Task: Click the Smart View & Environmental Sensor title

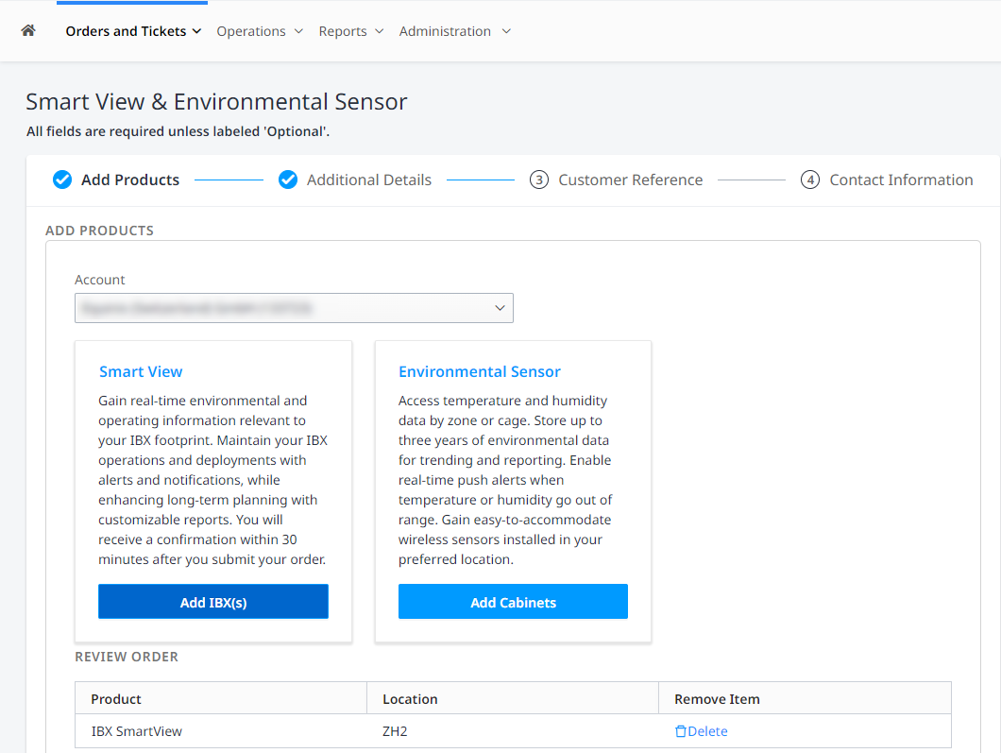Action: coord(216,101)
